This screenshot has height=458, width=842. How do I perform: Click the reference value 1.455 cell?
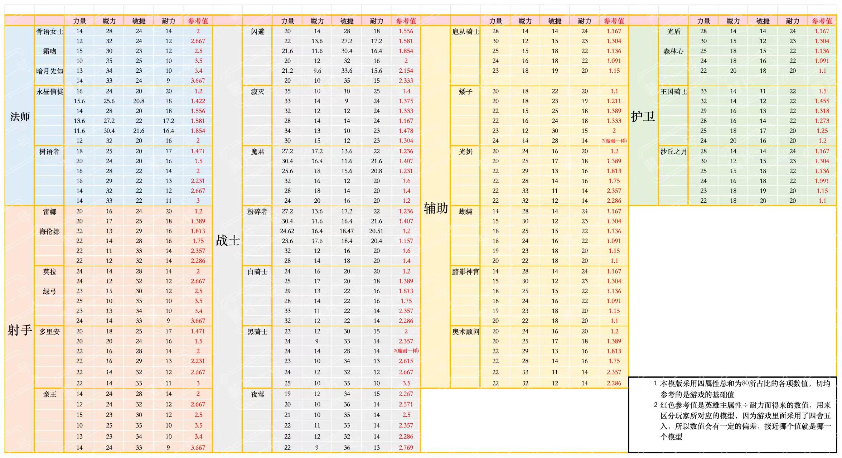[x=822, y=101]
